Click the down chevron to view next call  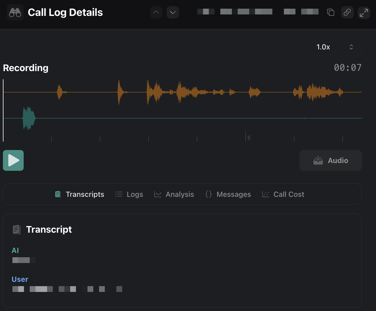[173, 12]
